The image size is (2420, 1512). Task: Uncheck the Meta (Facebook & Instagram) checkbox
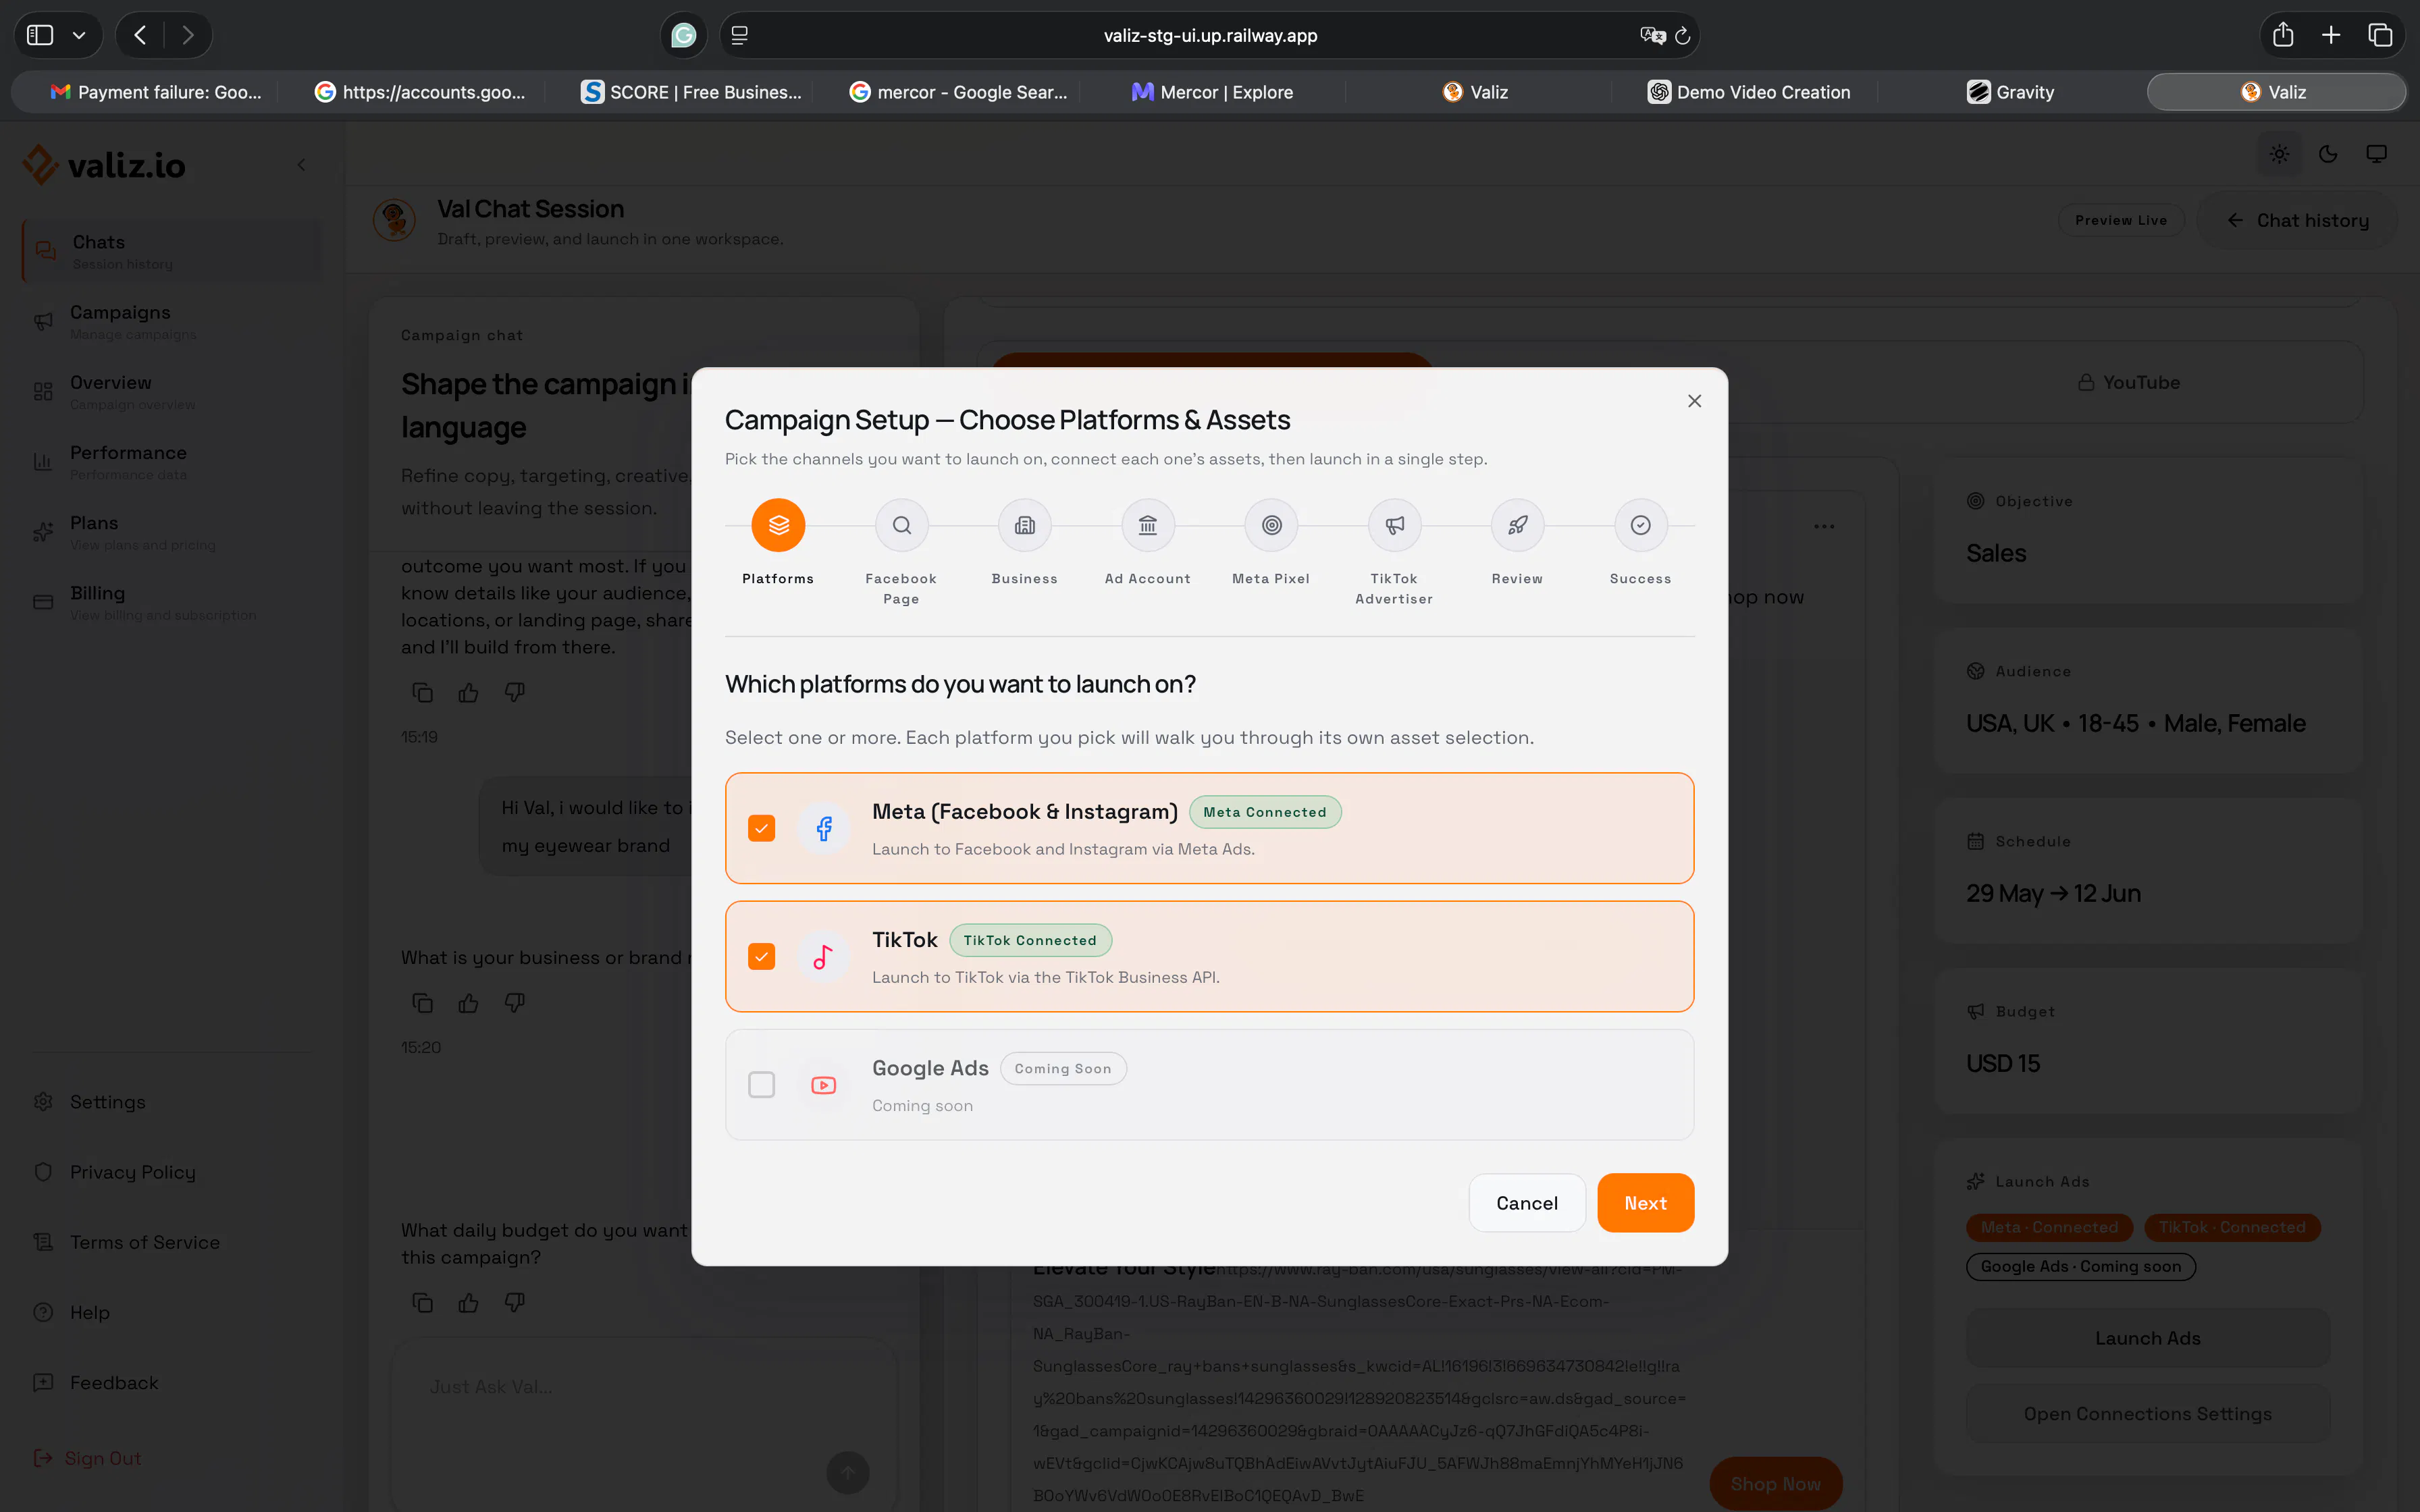[761, 828]
